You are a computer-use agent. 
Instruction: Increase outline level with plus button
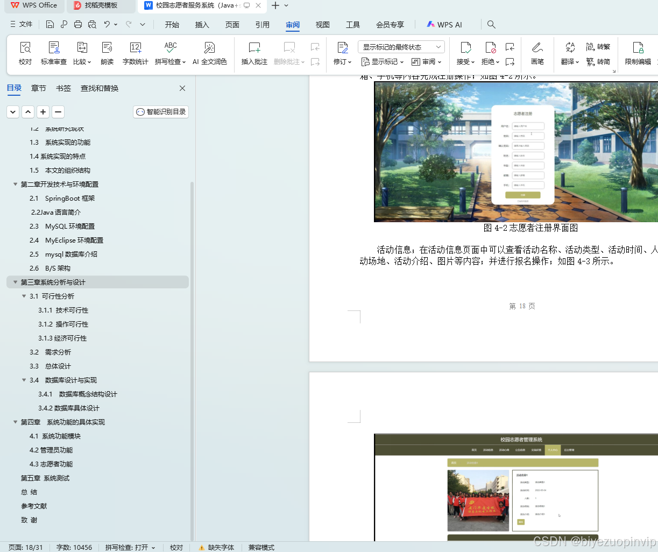[43, 112]
